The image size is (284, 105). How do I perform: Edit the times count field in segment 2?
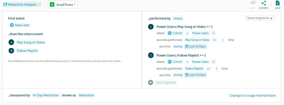(x=216, y=69)
